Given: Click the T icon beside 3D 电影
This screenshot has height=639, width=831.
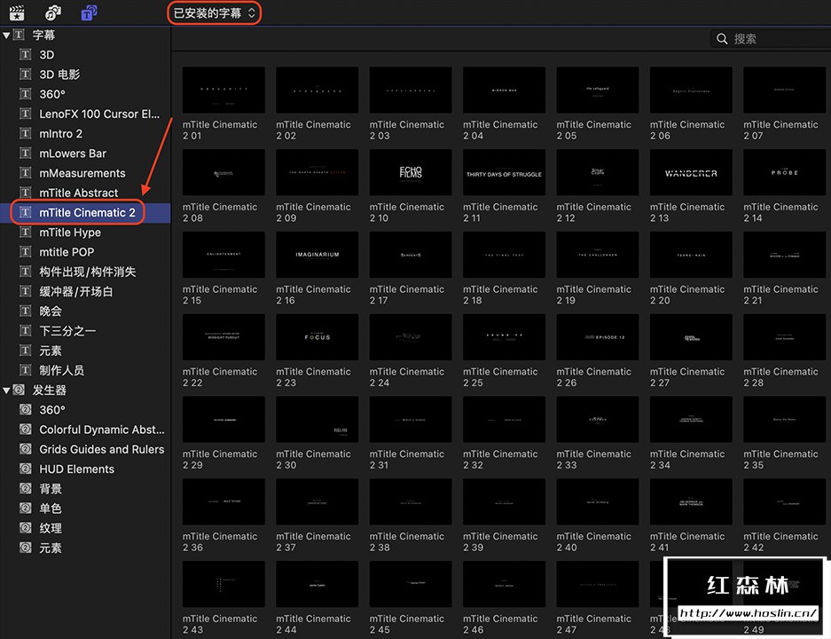Looking at the screenshot, I should 26,74.
